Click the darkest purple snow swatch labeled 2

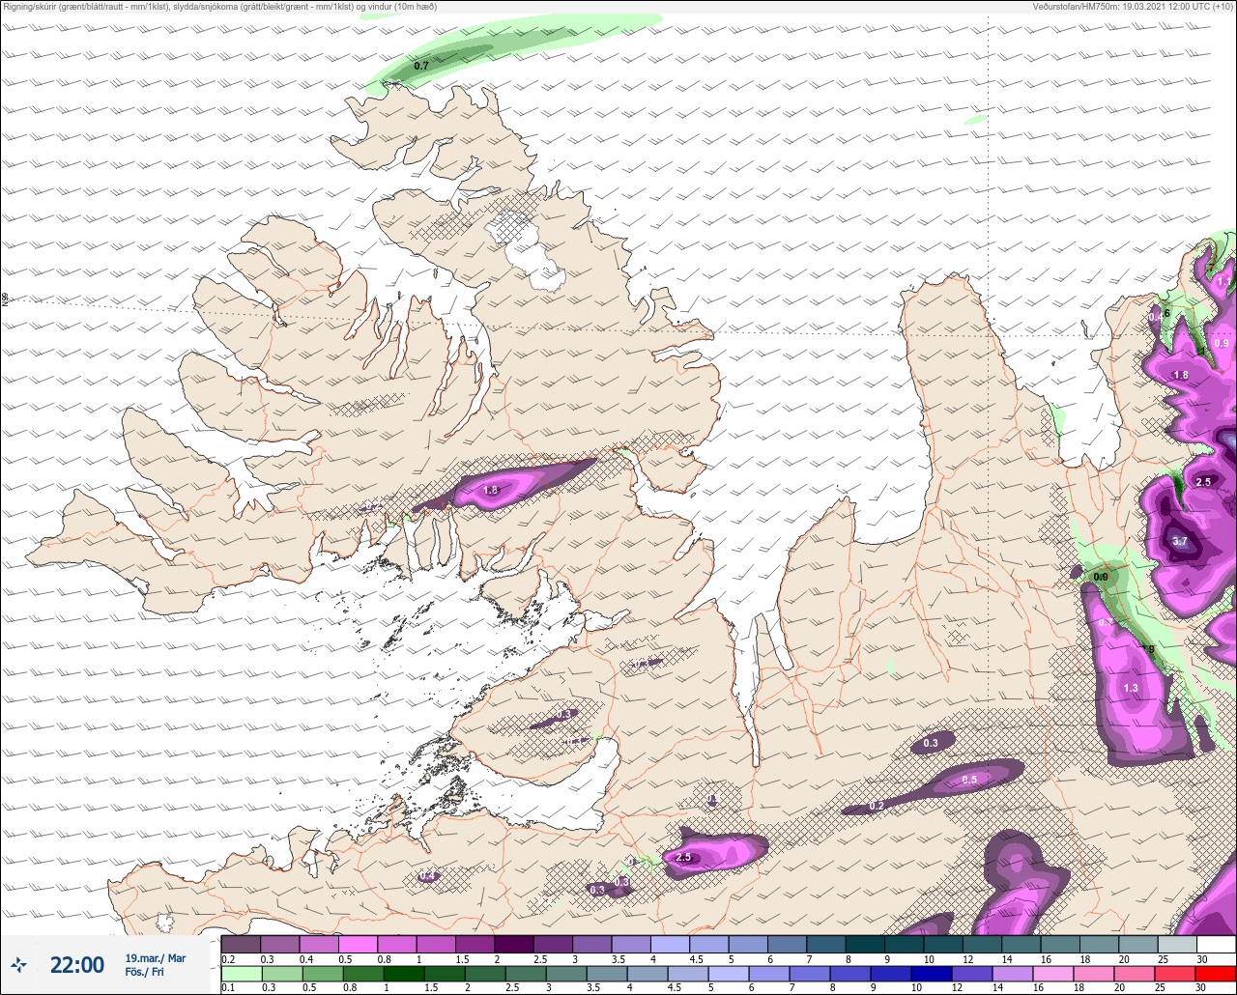[x=514, y=944]
